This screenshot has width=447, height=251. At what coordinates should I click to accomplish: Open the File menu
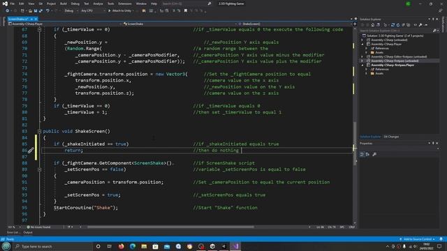tap(13, 3)
